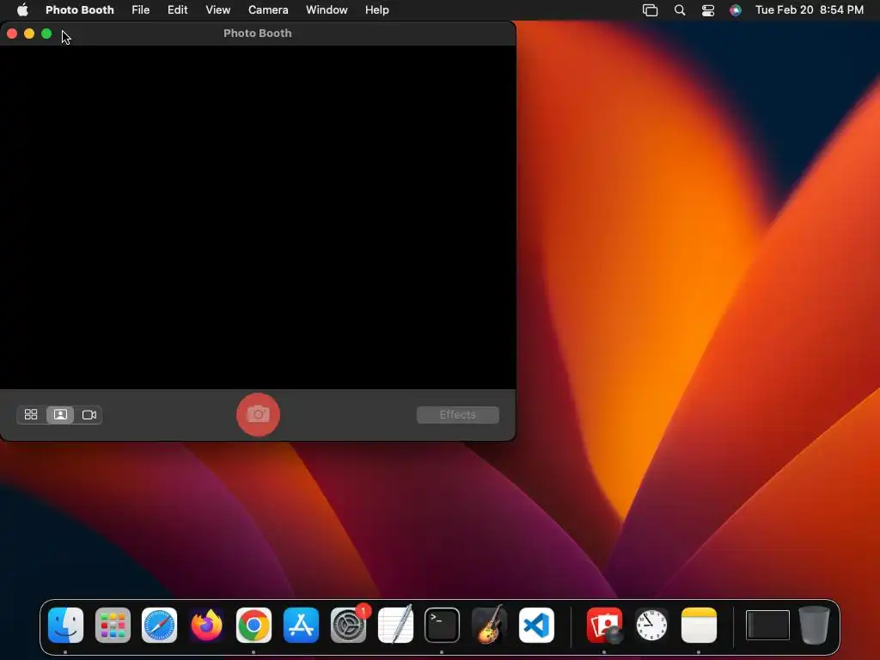Viewport: 880px width, 660px height.
Task: Open System Settings from the Dock
Action: pos(348,625)
